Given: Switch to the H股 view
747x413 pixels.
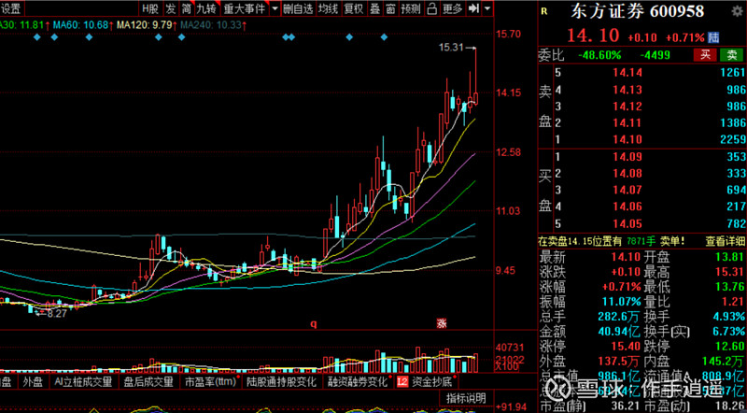Looking at the screenshot, I should [x=149, y=8].
